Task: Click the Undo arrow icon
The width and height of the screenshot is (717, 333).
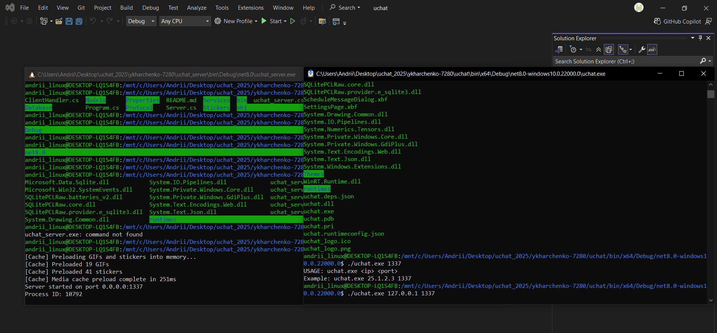Action: [93, 21]
